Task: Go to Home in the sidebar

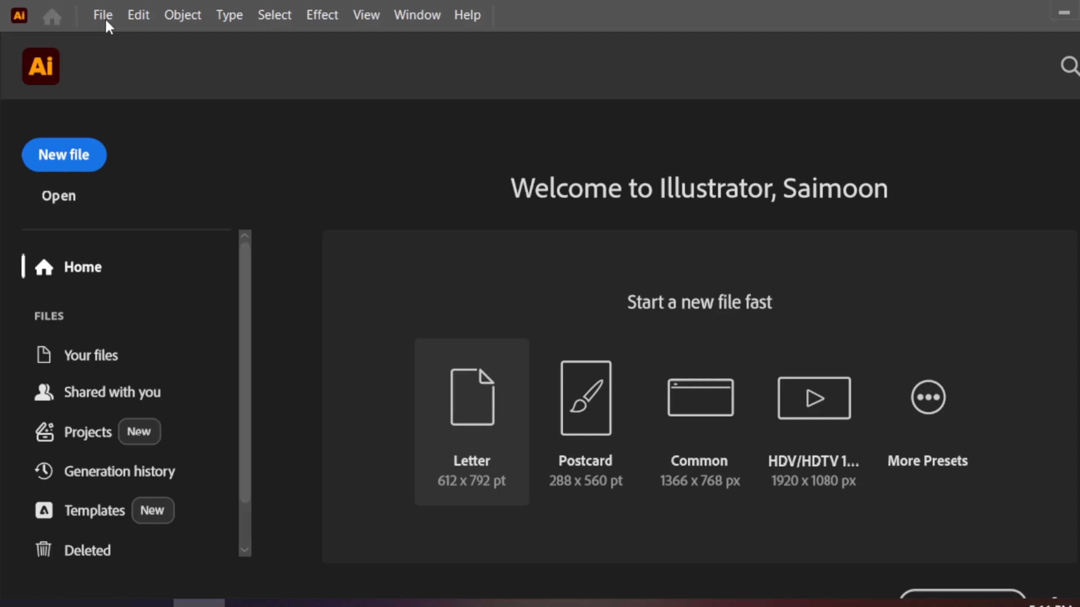Action: [83, 267]
